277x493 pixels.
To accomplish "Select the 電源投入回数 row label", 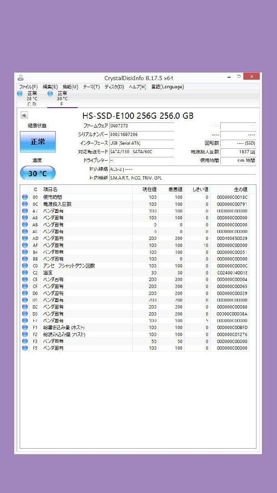I will (57, 204).
